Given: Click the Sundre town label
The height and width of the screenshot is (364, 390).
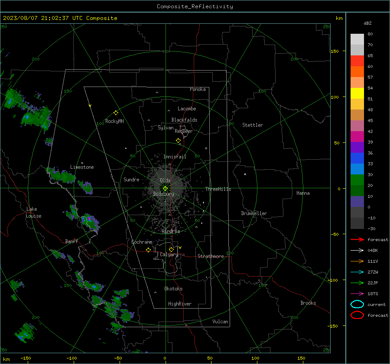Looking at the screenshot, I should (131, 180).
